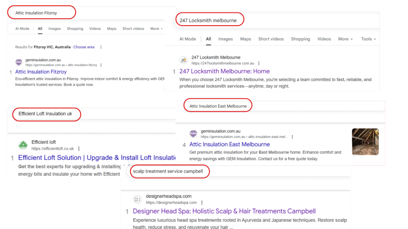Click the Efficient loft green house favicon
Screen dimensions: 408x229
coord(23,145)
